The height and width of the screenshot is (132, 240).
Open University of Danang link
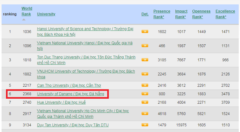point(71,94)
